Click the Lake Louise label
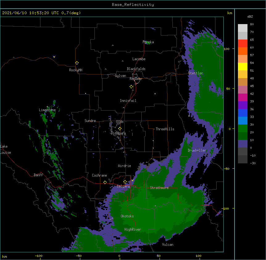This screenshot has height=260, width=266. pyautogui.click(x=6, y=149)
